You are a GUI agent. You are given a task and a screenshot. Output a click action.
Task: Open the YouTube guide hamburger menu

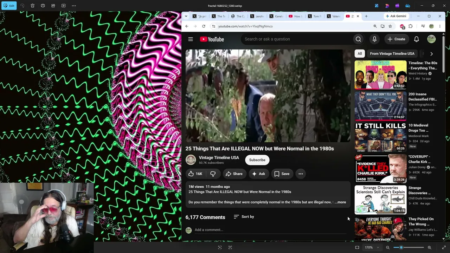pyautogui.click(x=191, y=39)
